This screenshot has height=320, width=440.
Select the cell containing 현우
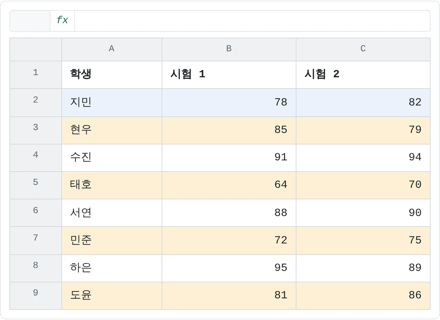coord(112,130)
